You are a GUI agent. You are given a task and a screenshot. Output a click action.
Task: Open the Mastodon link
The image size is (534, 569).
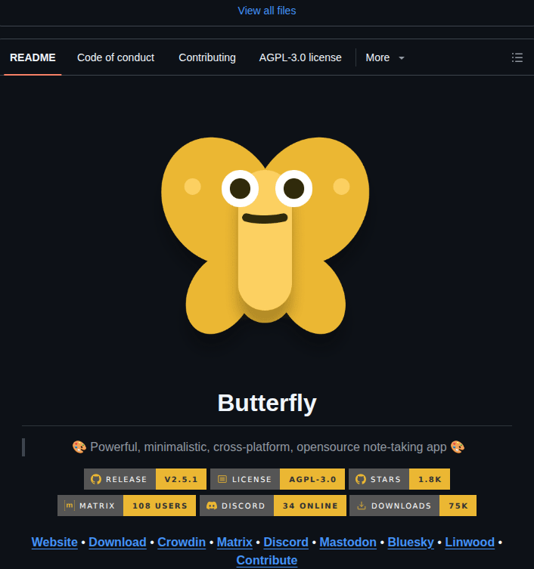coord(348,542)
